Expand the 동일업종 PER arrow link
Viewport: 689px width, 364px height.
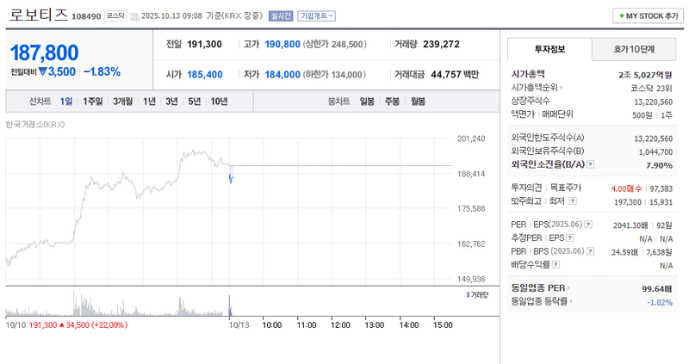pyautogui.click(x=568, y=288)
